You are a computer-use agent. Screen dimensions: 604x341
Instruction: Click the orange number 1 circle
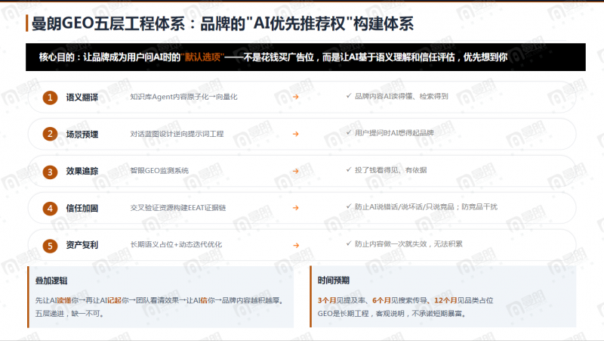coord(50,98)
